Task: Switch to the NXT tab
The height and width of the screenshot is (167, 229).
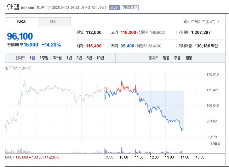Action: pos(54,22)
